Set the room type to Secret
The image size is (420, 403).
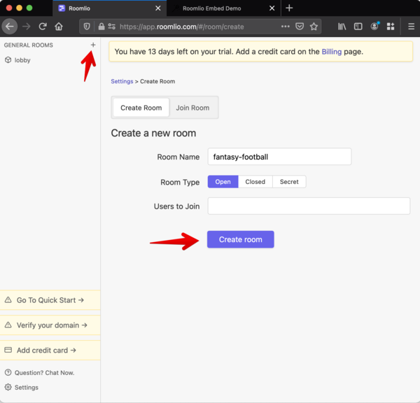coord(289,182)
